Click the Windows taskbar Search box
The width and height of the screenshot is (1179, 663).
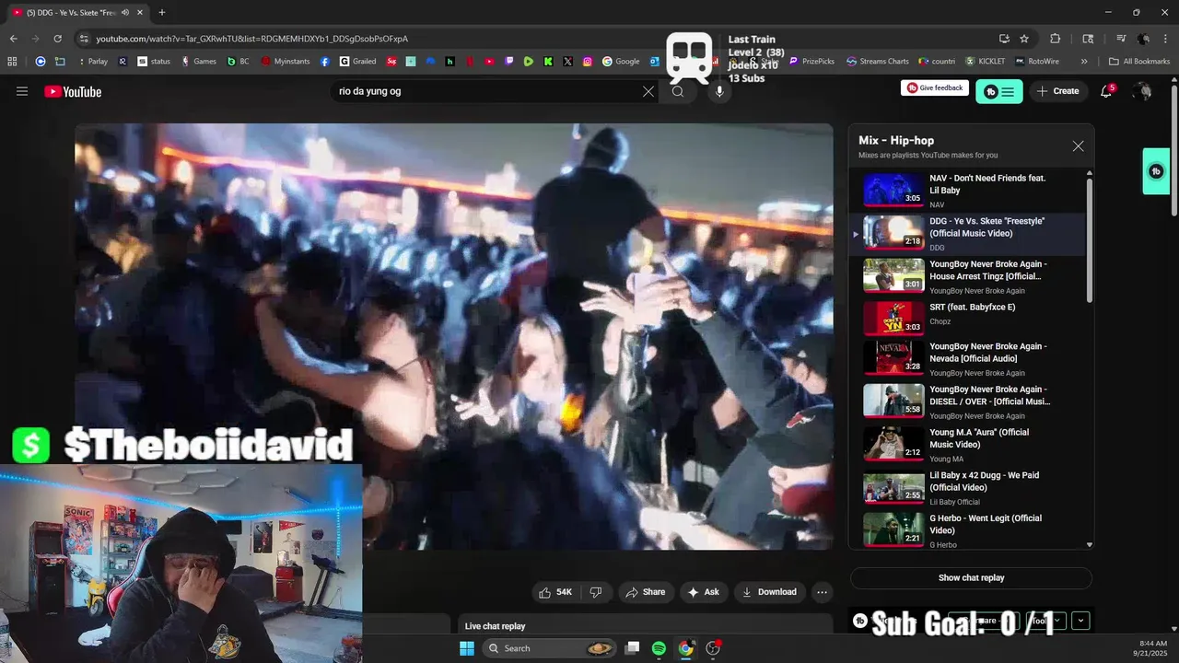(548, 648)
